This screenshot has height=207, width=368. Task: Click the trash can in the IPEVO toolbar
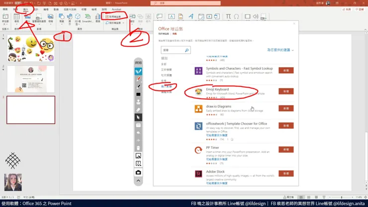click(138, 148)
